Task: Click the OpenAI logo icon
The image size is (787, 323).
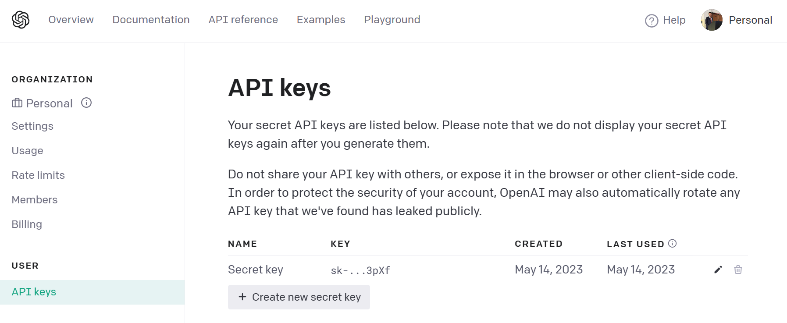Action: pyautogui.click(x=21, y=20)
